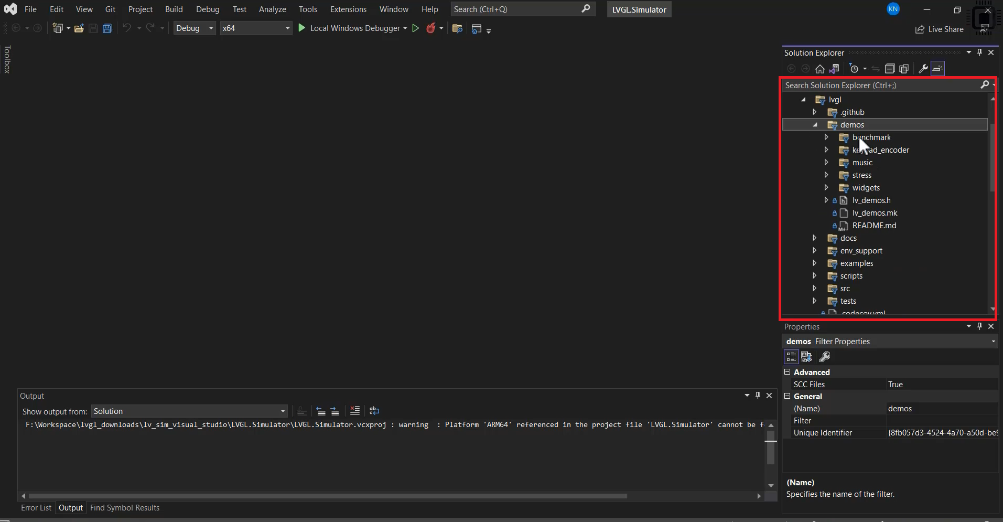Click the Categorized view icon in Properties
The height and width of the screenshot is (522, 1003).
click(x=791, y=357)
